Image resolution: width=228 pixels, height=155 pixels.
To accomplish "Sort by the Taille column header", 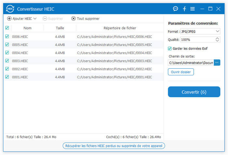I will [x=60, y=28].
